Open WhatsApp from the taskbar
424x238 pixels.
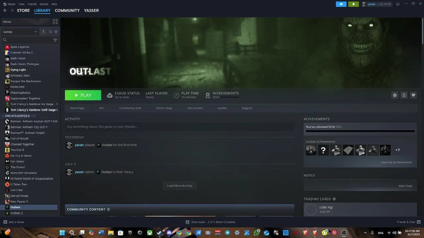point(256,233)
